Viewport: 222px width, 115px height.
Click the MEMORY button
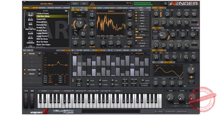click(75, 4)
